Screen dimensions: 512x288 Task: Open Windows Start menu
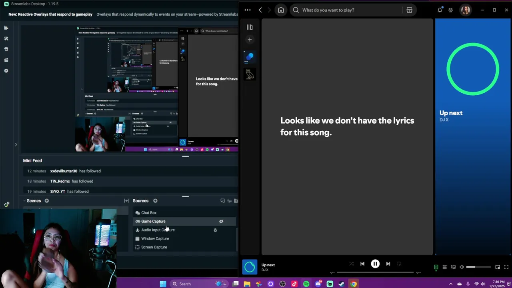tap(163, 284)
